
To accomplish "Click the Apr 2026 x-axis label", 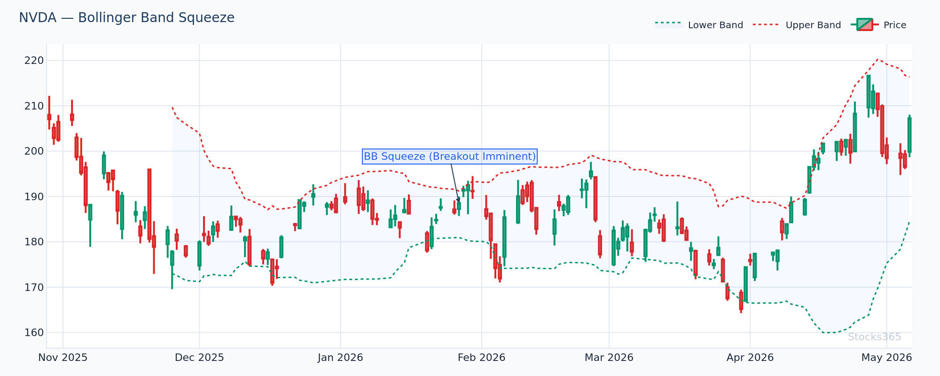I will coord(750,358).
